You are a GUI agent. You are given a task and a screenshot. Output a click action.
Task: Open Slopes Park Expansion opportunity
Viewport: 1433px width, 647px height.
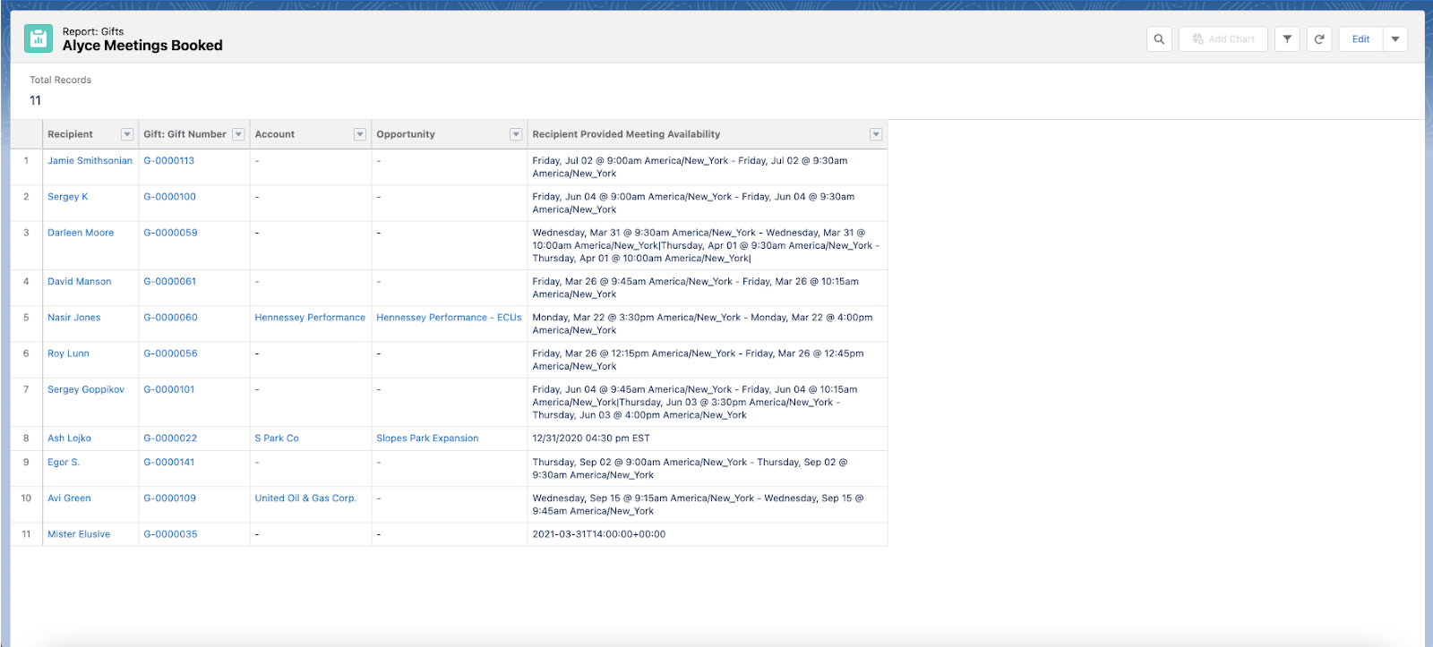(x=427, y=438)
